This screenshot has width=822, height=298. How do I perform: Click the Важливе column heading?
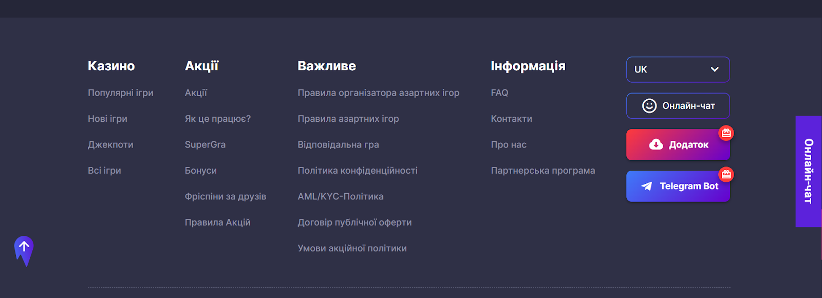point(327,66)
